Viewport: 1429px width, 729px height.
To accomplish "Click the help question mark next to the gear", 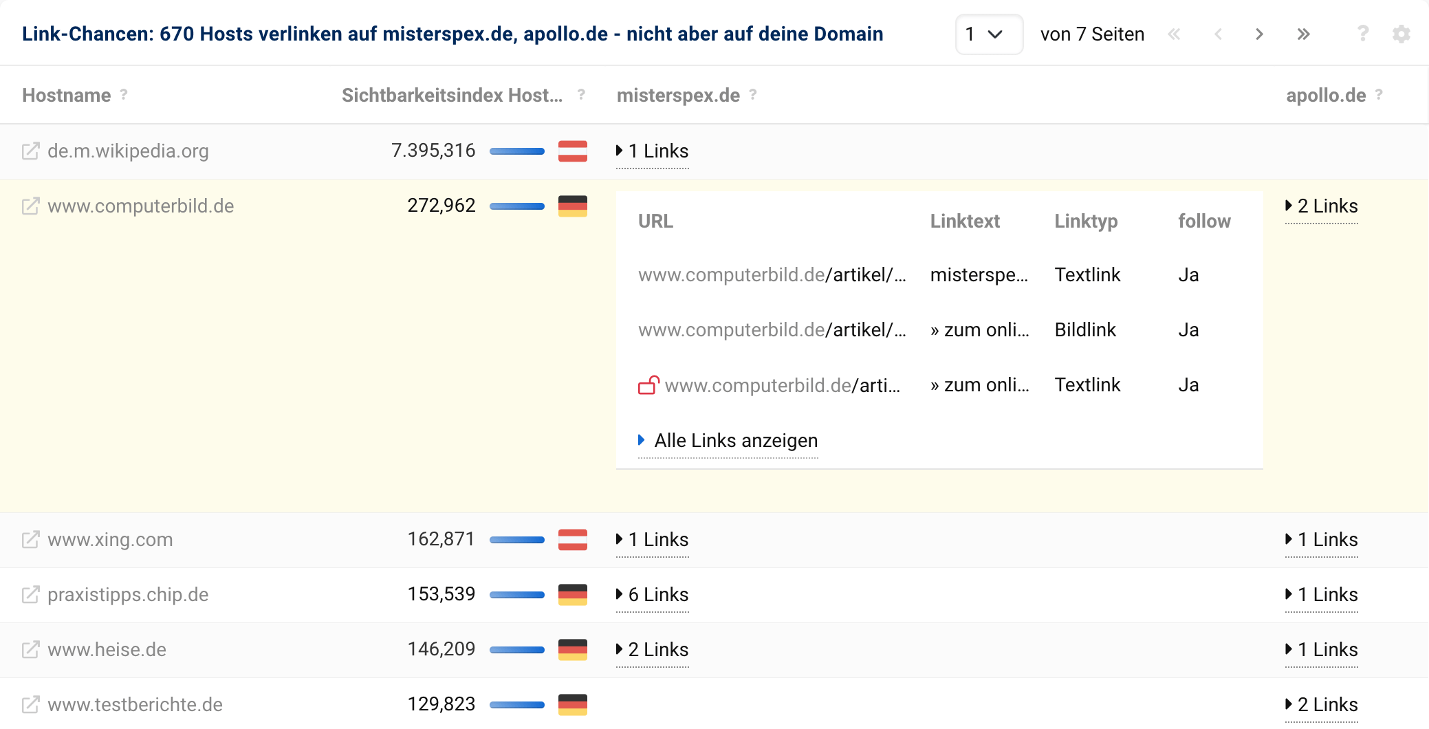I will coord(1362,34).
